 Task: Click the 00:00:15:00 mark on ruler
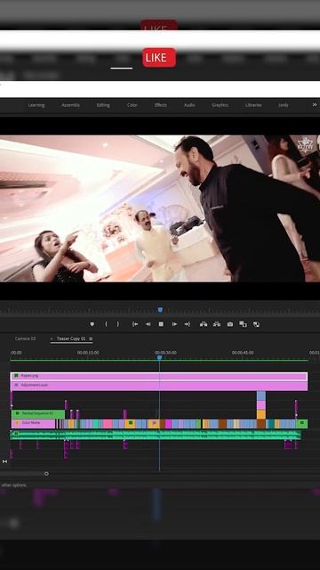tap(88, 353)
